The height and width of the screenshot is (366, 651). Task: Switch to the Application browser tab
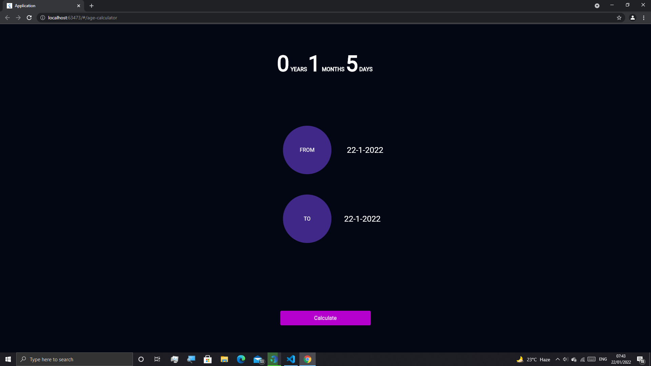click(x=41, y=6)
